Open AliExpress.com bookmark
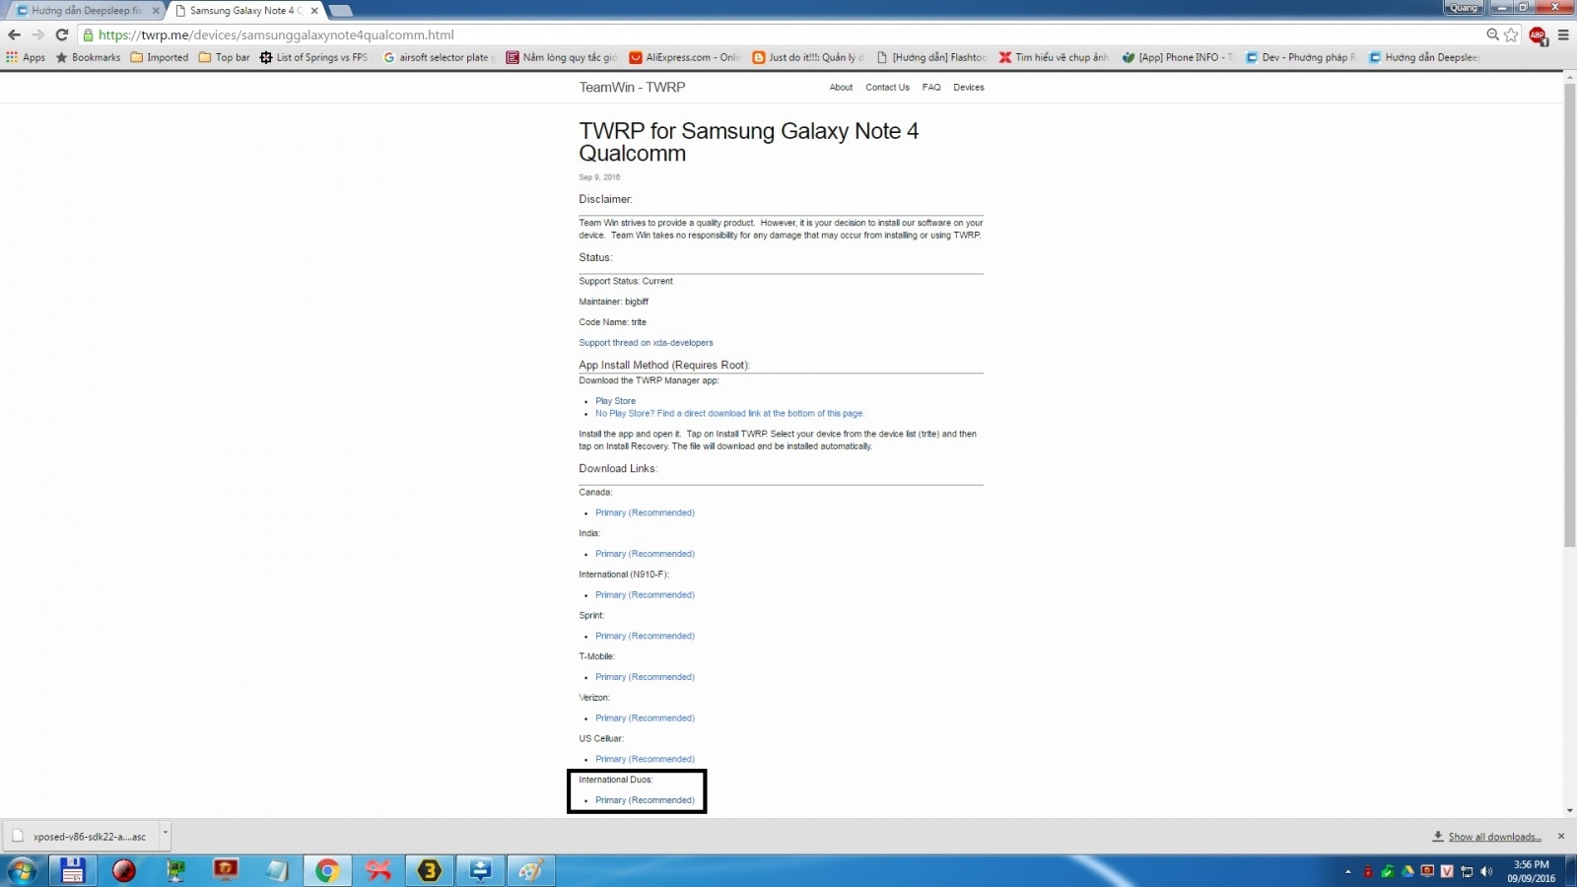 point(685,57)
